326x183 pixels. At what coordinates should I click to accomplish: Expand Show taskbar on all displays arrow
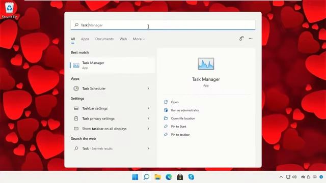pos(148,129)
